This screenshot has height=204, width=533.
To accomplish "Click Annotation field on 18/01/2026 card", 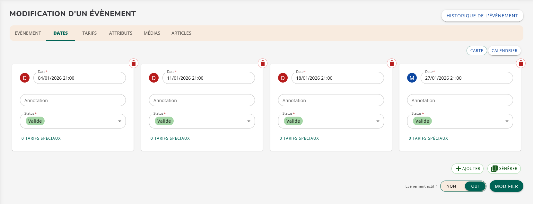I will tap(331, 100).
